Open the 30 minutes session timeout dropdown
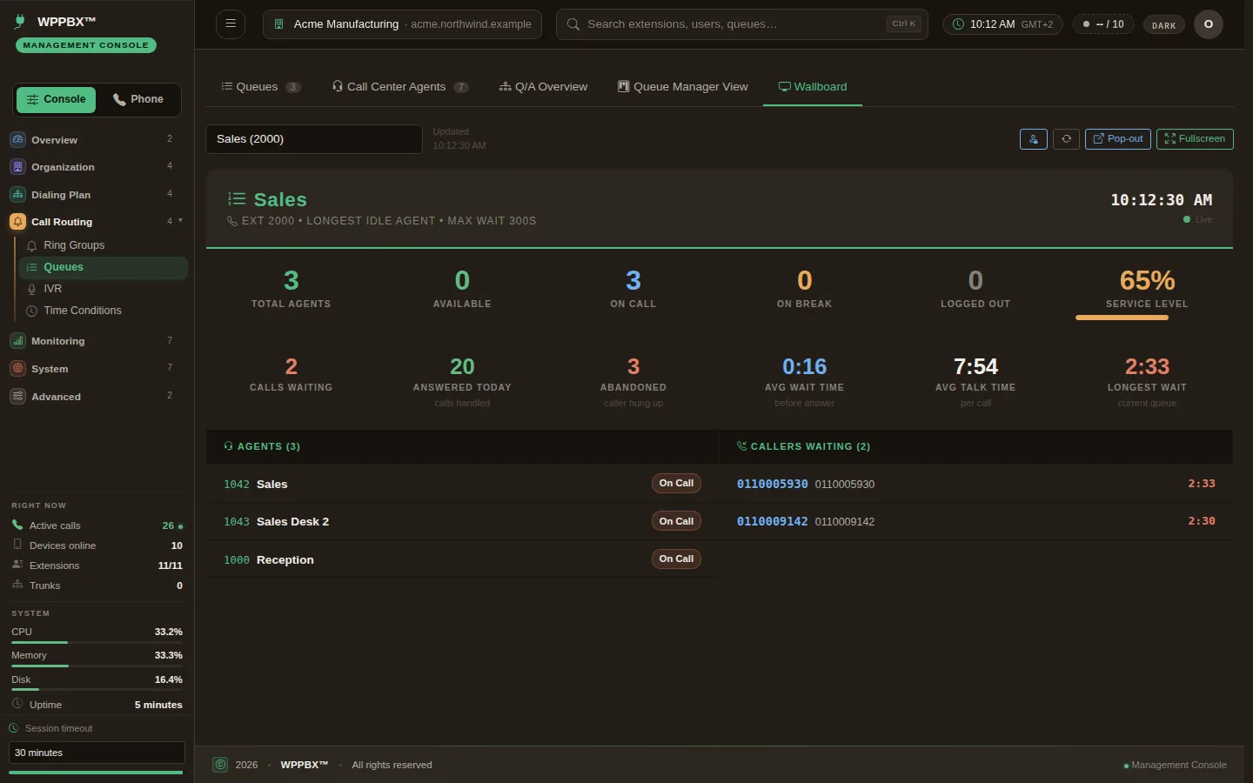 coord(97,753)
